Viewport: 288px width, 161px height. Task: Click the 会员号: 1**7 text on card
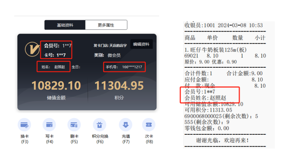point(57,45)
